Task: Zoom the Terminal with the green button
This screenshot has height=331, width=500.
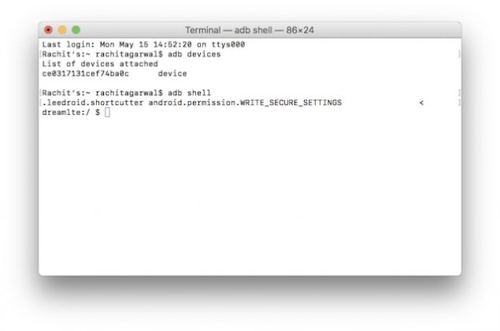Action: tap(76, 30)
